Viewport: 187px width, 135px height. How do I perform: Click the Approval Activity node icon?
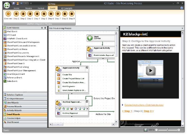point(90,50)
